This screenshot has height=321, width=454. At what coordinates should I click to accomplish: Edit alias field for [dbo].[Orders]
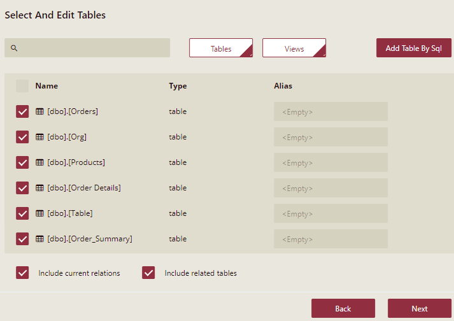pos(330,111)
